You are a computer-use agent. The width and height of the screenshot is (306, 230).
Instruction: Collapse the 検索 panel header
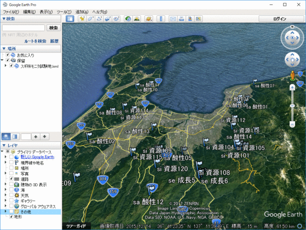coord(31,19)
